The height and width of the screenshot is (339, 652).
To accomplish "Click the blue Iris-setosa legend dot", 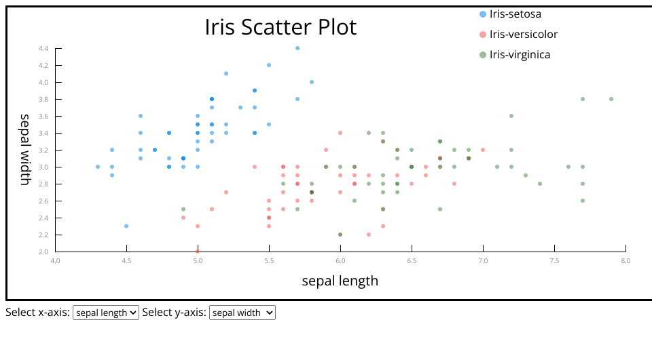I will (x=483, y=14).
